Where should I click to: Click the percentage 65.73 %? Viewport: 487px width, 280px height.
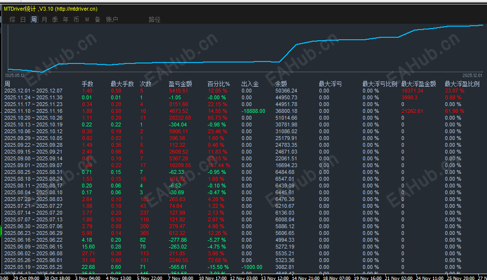click(x=217, y=118)
